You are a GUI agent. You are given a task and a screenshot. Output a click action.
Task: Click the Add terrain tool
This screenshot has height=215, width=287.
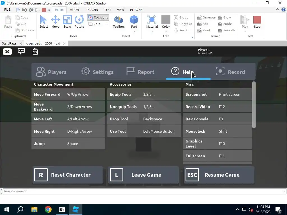203,24
